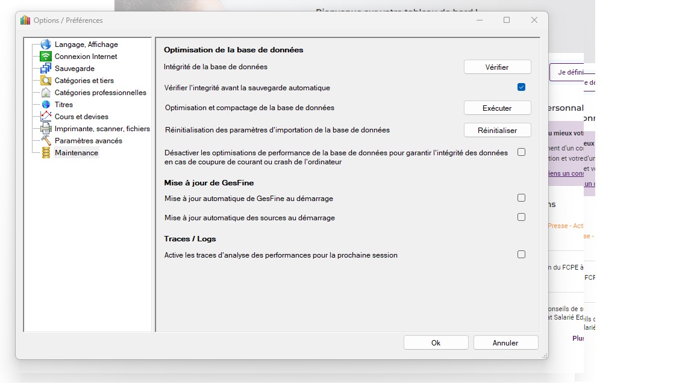Uncheck integrity check before automatic backup
This screenshot has width=694, height=390.
521,87
